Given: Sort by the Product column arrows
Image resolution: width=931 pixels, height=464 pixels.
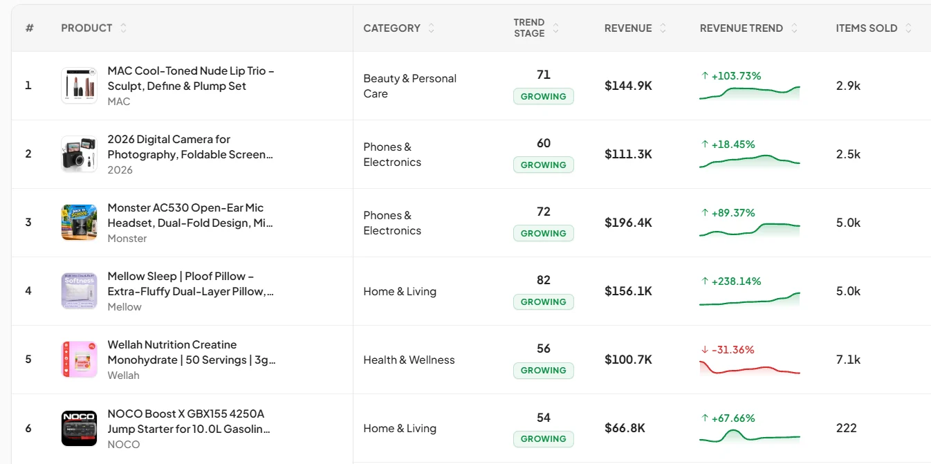Looking at the screenshot, I should (123, 28).
